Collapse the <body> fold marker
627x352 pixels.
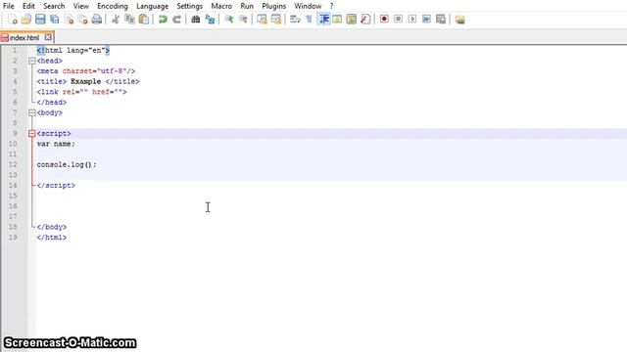click(x=32, y=113)
